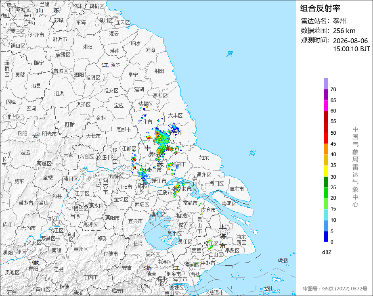Click the black cross radar station marker

point(147,148)
